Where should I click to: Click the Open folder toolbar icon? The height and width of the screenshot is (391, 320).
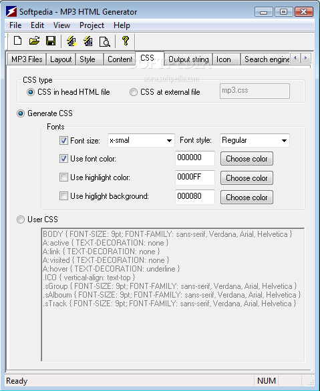(x=34, y=41)
